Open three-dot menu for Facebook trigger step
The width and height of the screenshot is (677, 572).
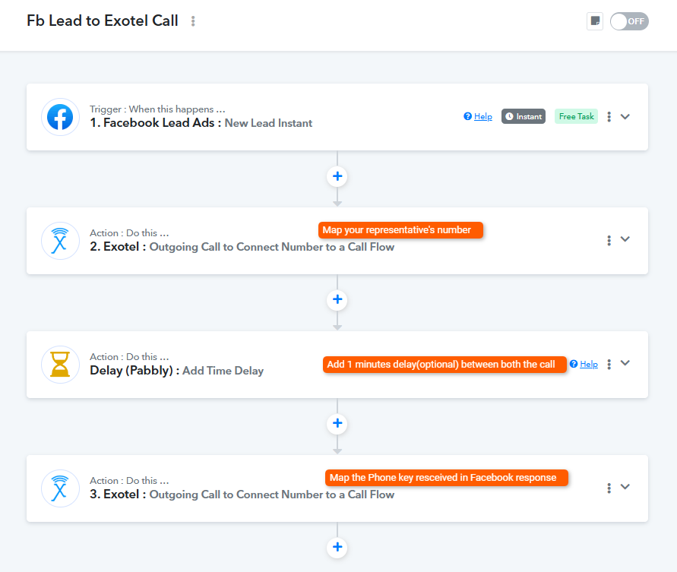(x=609, y=117)
